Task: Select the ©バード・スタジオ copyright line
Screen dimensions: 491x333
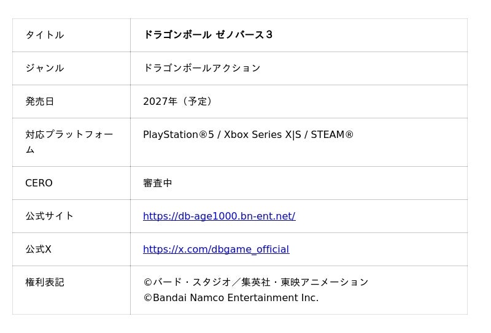Action: click(x=256, y=282)
